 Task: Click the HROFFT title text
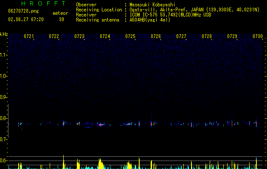click(43, 3)
